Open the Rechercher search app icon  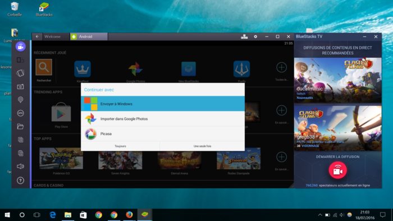click(44, 67)
